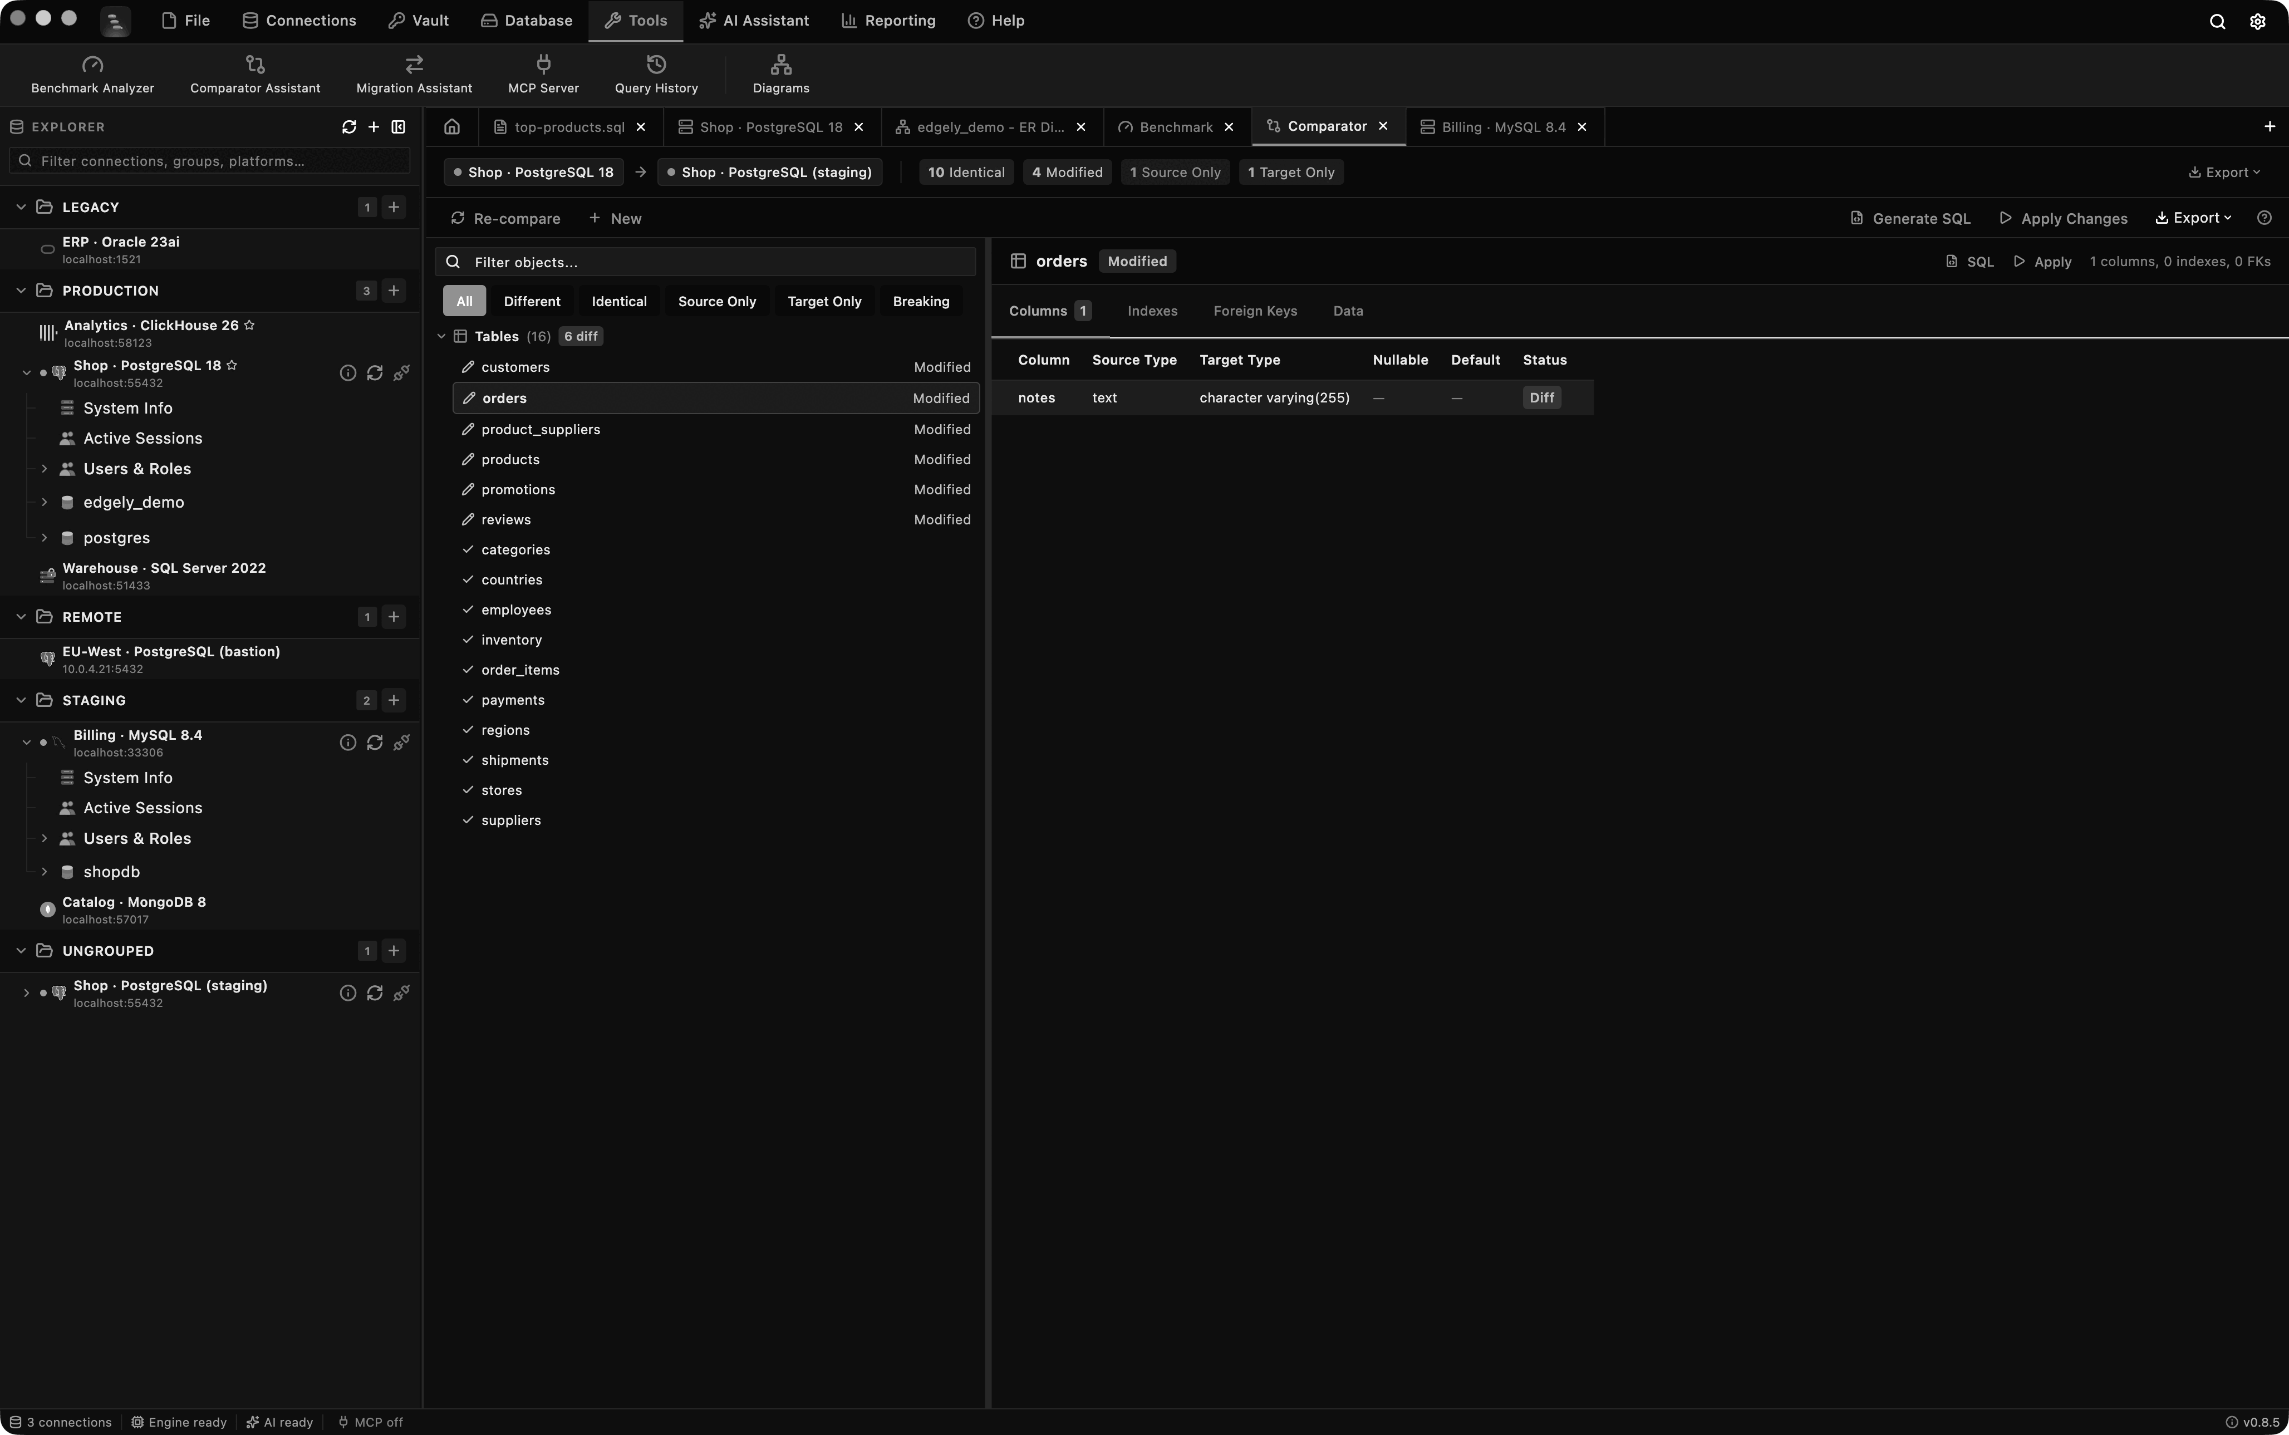Switch to the Indexes tab

1152,311
